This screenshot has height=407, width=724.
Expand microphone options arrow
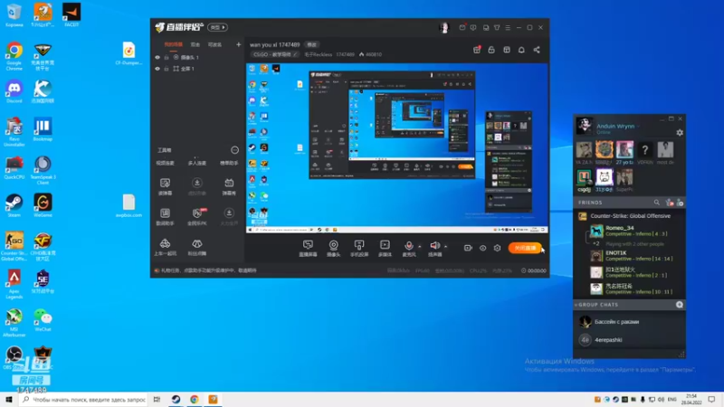coord(420,246)
